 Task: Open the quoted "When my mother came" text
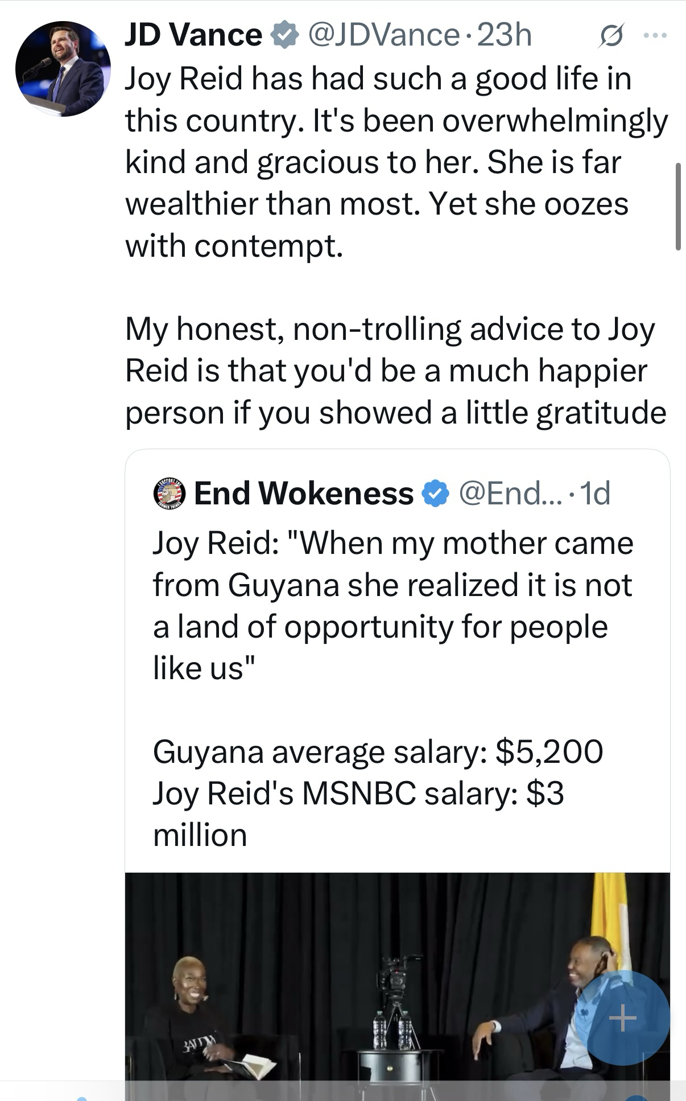point(392,605)
